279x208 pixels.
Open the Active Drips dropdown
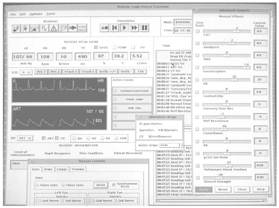[169, 145]
